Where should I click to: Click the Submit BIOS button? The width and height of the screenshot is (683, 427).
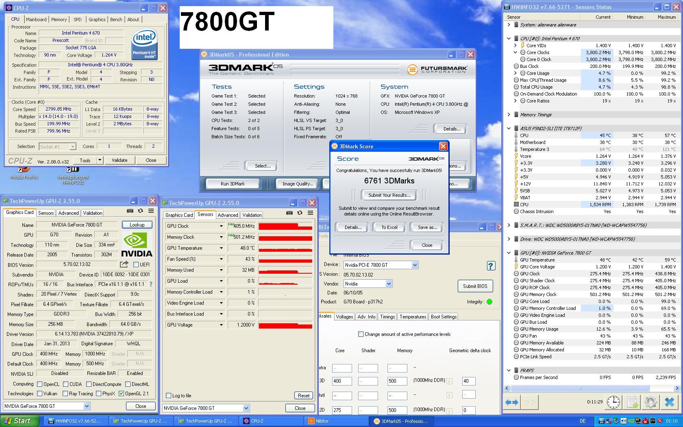click(475, 286)
